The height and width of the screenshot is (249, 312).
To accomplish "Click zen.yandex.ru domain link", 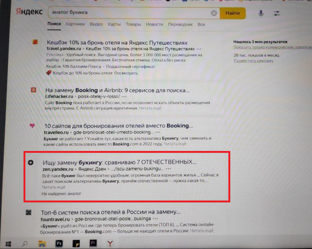I will point(58,169).
